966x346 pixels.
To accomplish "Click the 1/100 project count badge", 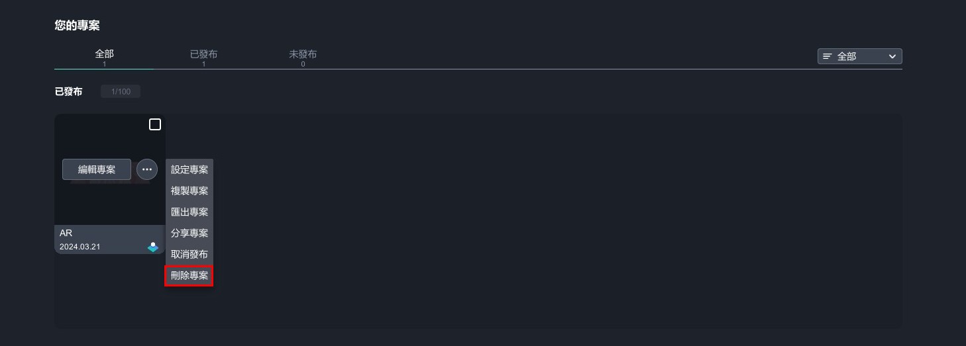I will (121, 91).
